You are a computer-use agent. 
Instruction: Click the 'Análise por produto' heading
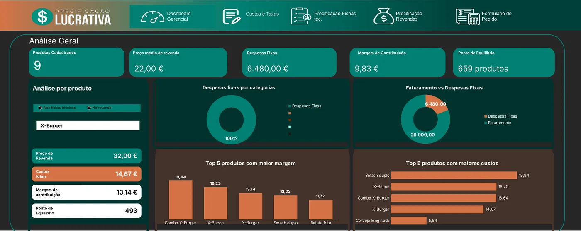(62, 89)
